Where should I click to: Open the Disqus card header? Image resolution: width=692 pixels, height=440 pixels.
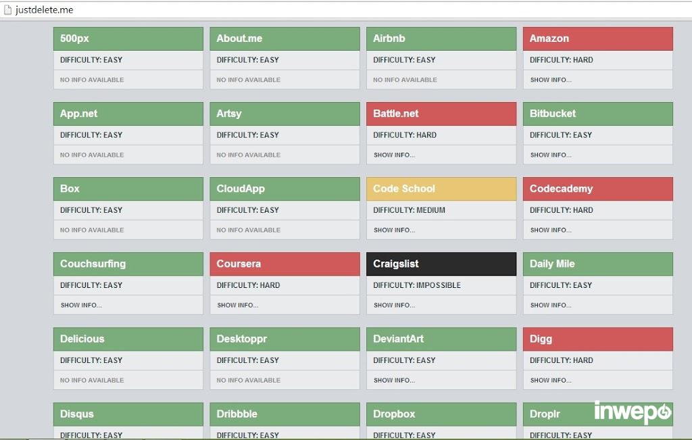(x=128, y=414)
